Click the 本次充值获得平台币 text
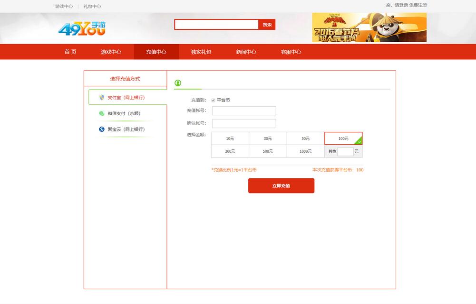This screenshot has height=304, width=476. (x=338, y=170)
